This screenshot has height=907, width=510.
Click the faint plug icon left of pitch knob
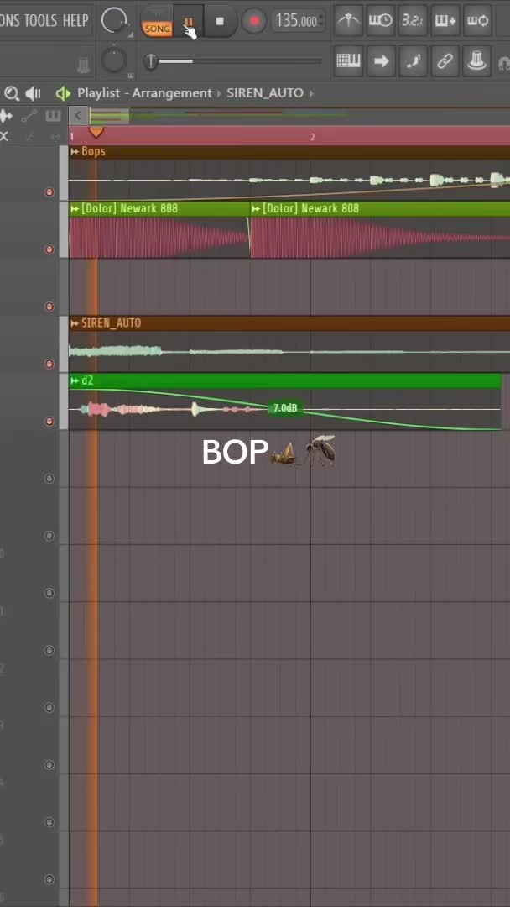[84, 65]
